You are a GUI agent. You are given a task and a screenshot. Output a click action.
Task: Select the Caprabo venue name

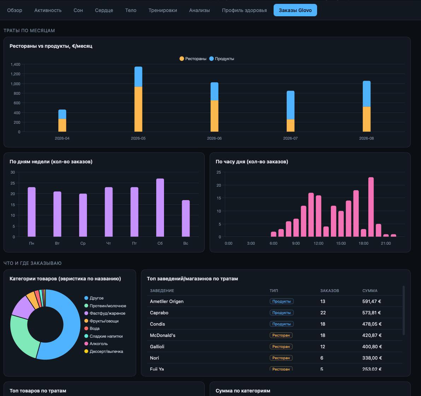159,313
